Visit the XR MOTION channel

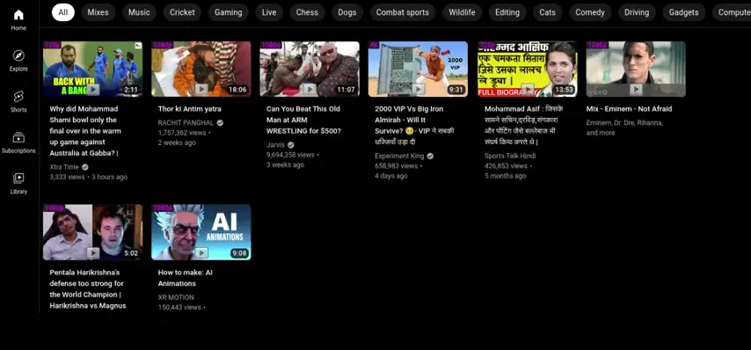pyautogui.click(x=176, y=297)
